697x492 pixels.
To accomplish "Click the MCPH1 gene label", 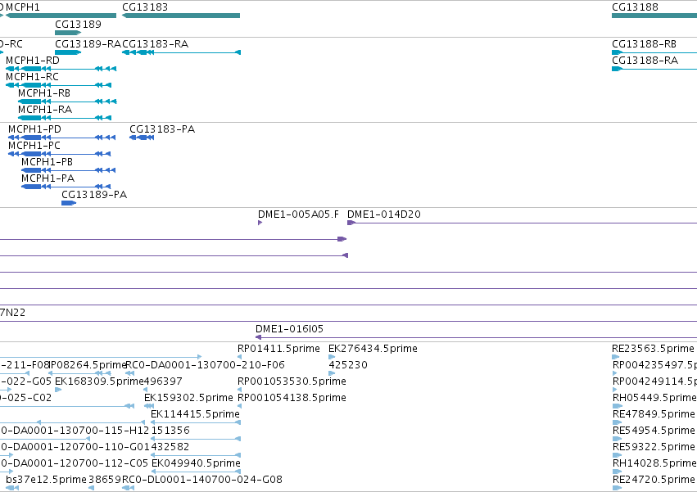I will [23, 7].
